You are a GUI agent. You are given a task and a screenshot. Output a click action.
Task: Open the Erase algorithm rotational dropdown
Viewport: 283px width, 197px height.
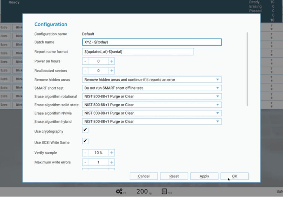point(219,96)
